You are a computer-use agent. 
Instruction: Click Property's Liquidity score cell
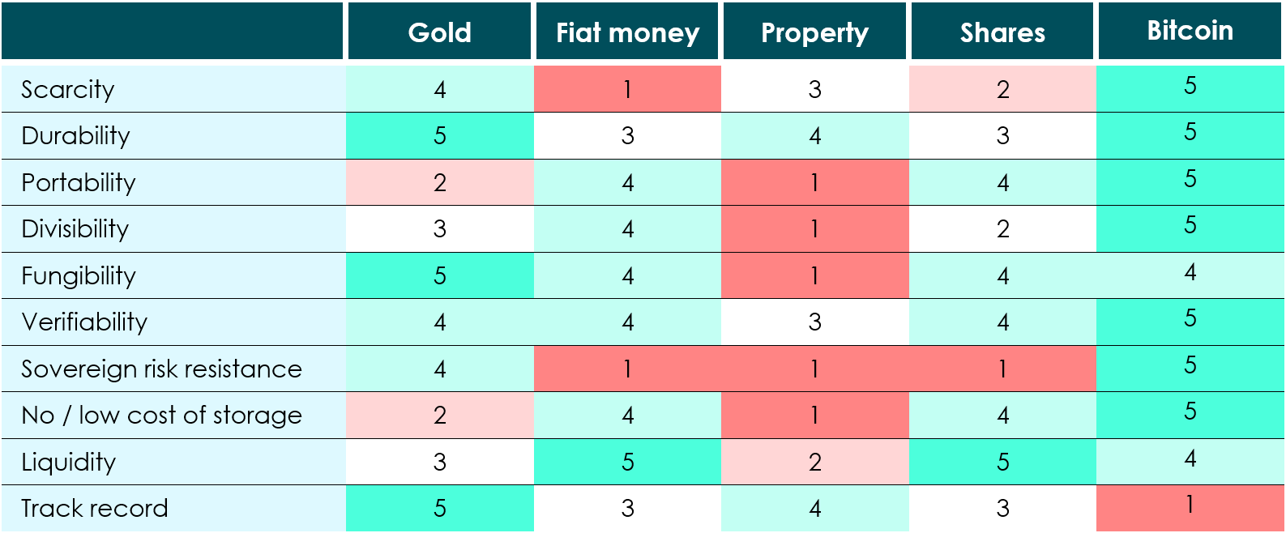(x=814, y=462)
